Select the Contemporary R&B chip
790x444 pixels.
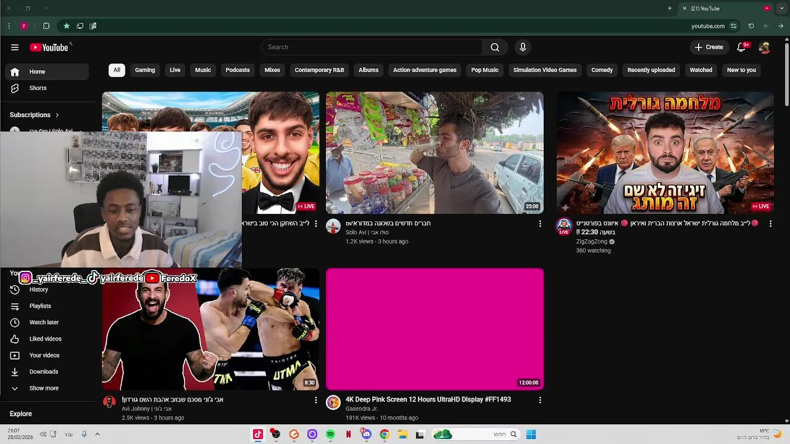(x=319, y=70)
